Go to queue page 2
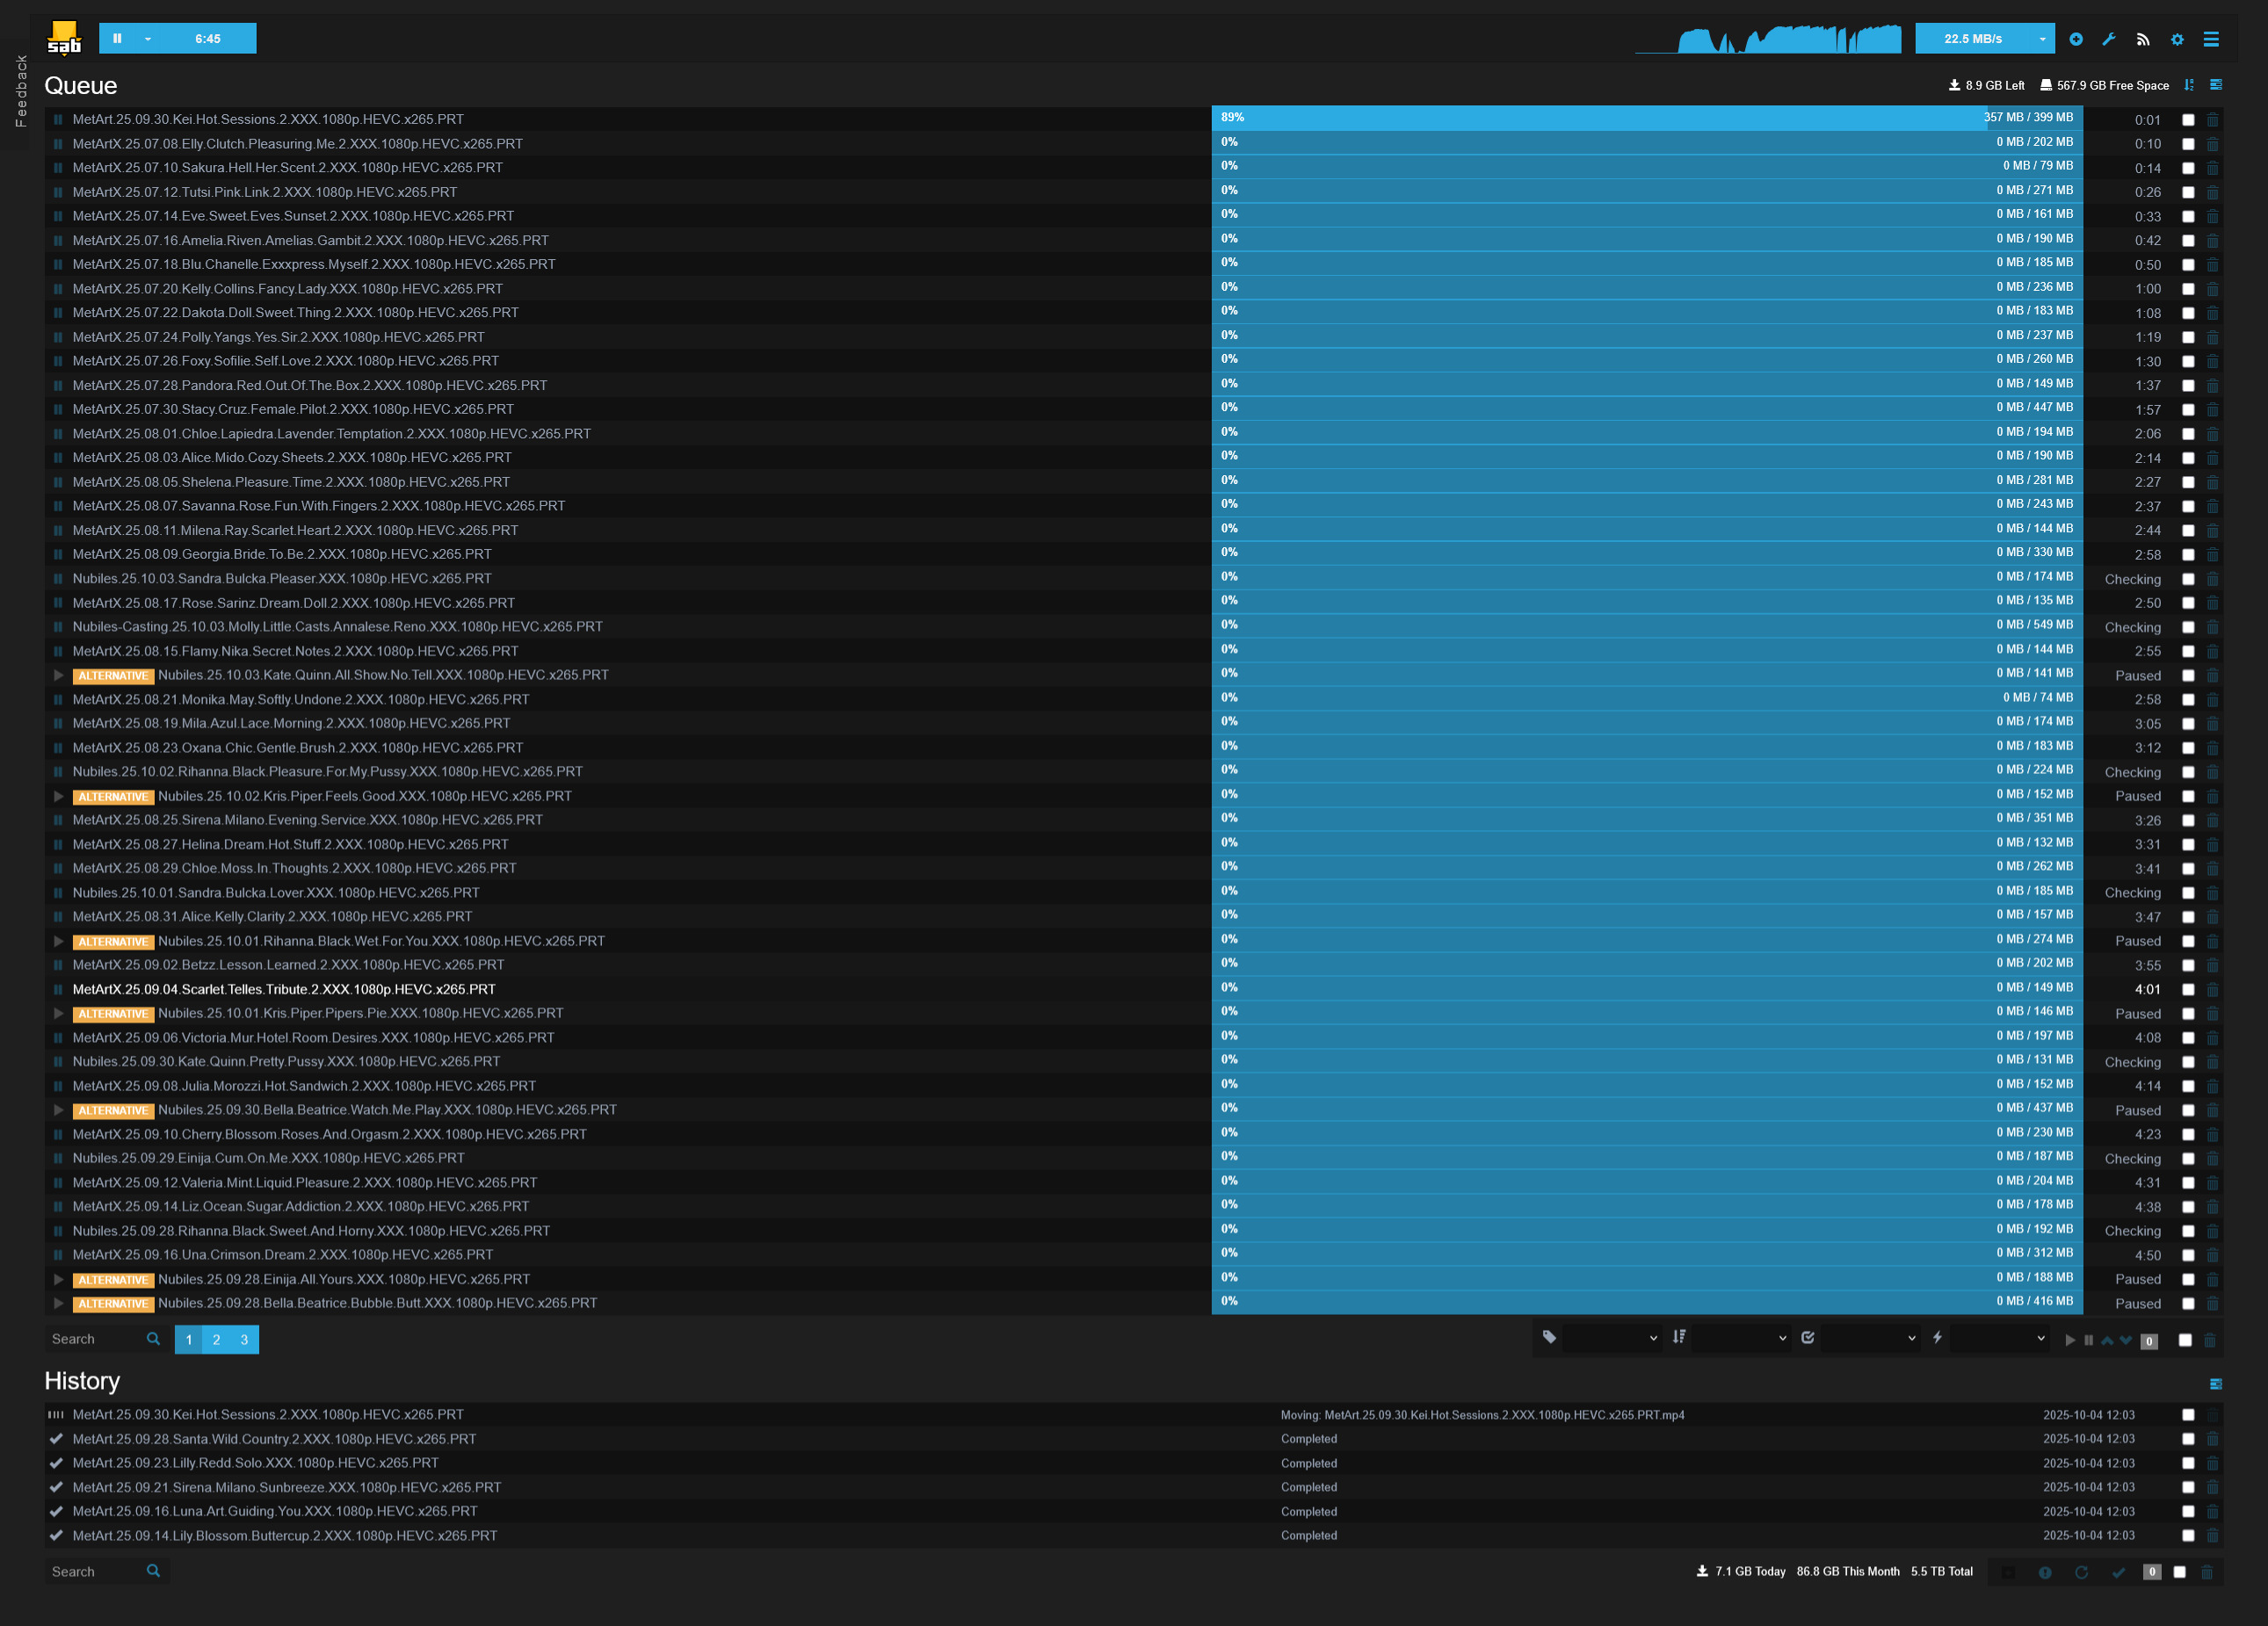2268x1626 pixels. coord(216,1339)
